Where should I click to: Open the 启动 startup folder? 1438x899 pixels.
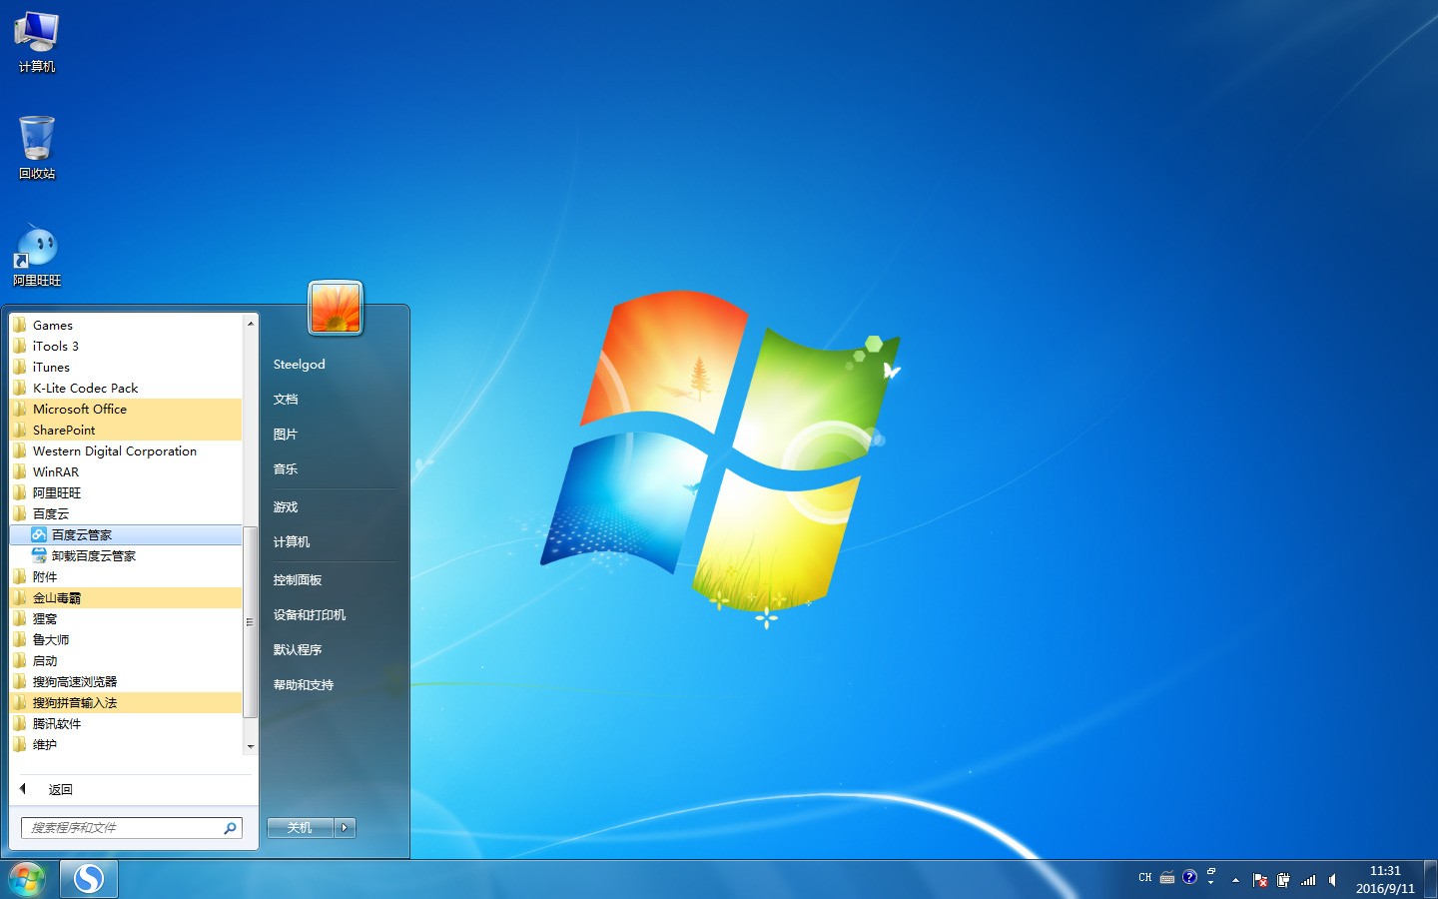coord(126,660)
